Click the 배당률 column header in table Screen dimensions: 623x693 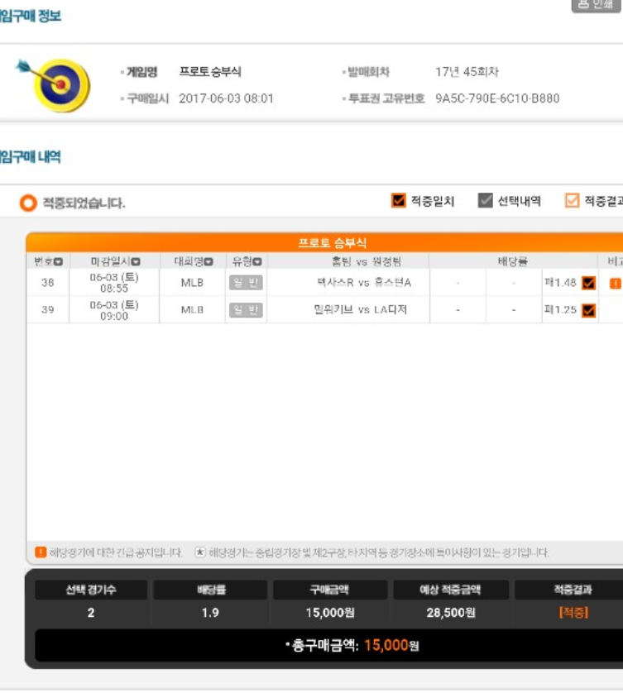(x=513, y=261)
